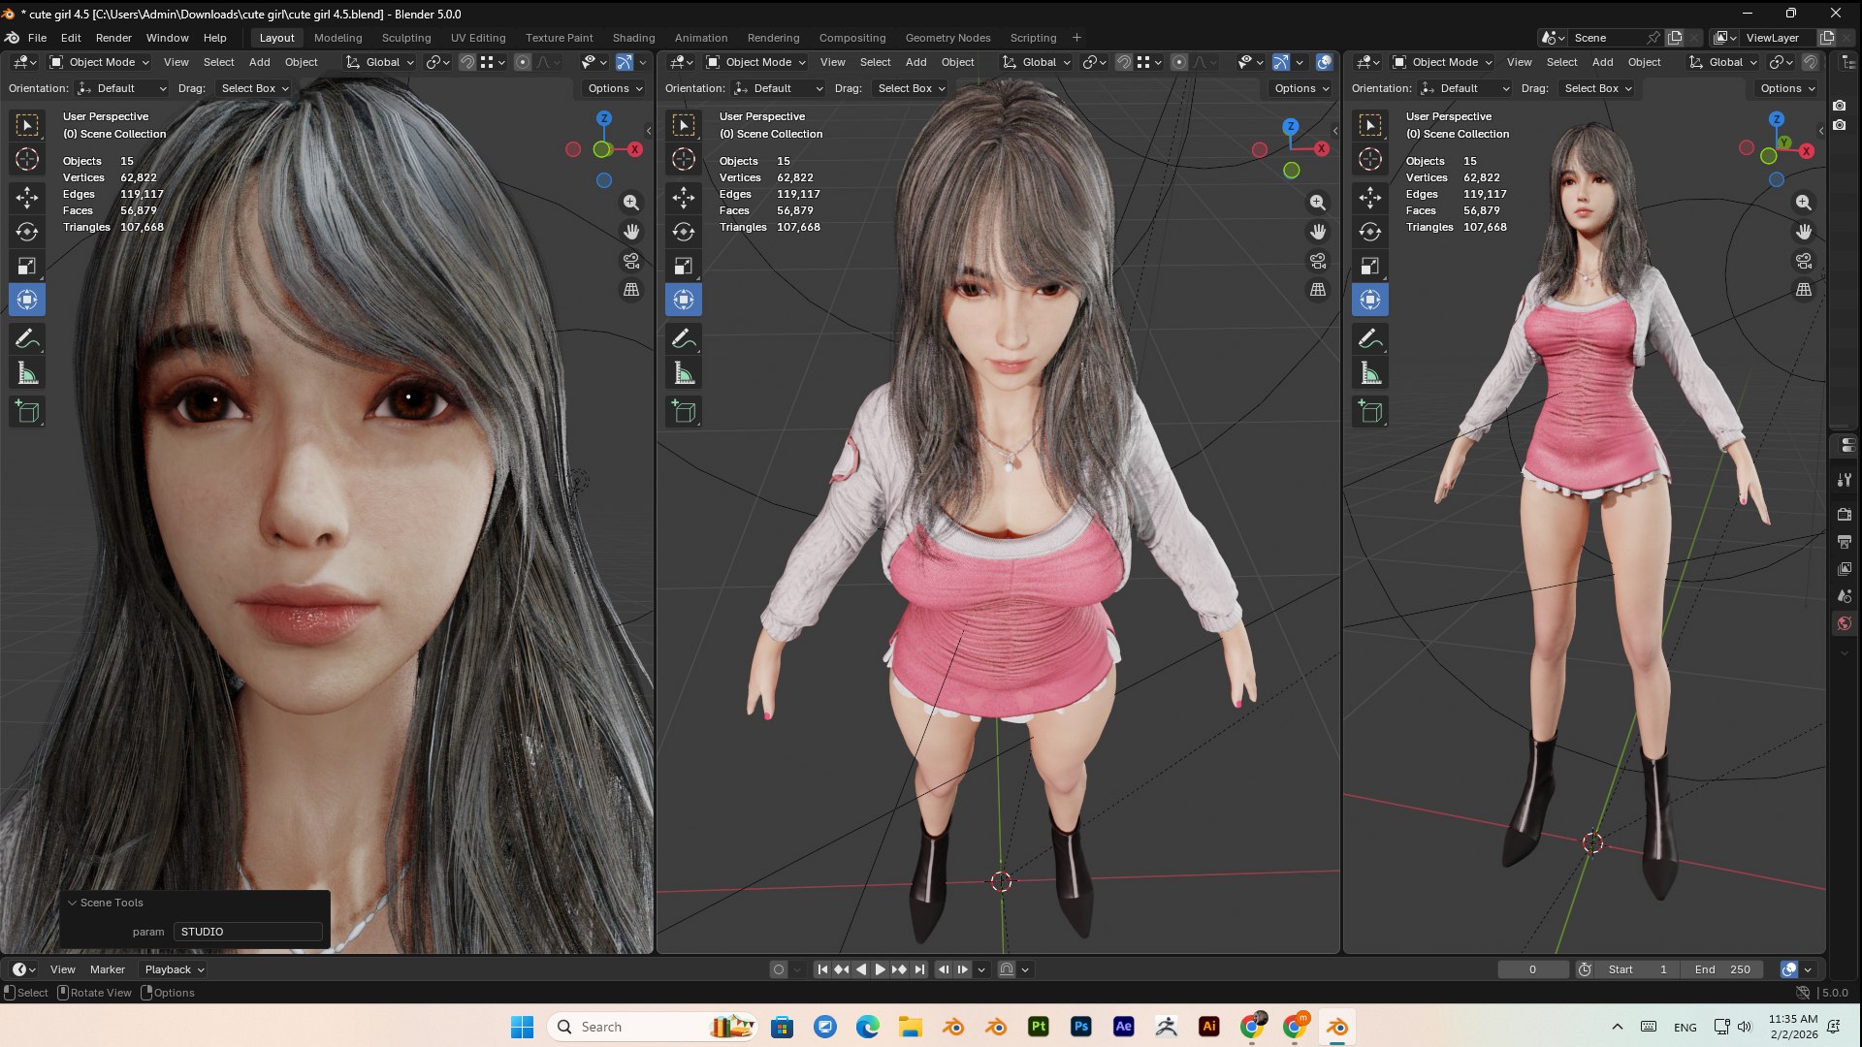Switch to the Sculpting workspace tab
The width and height of the screenshot is (1862, 1047).
click(405, 38)
